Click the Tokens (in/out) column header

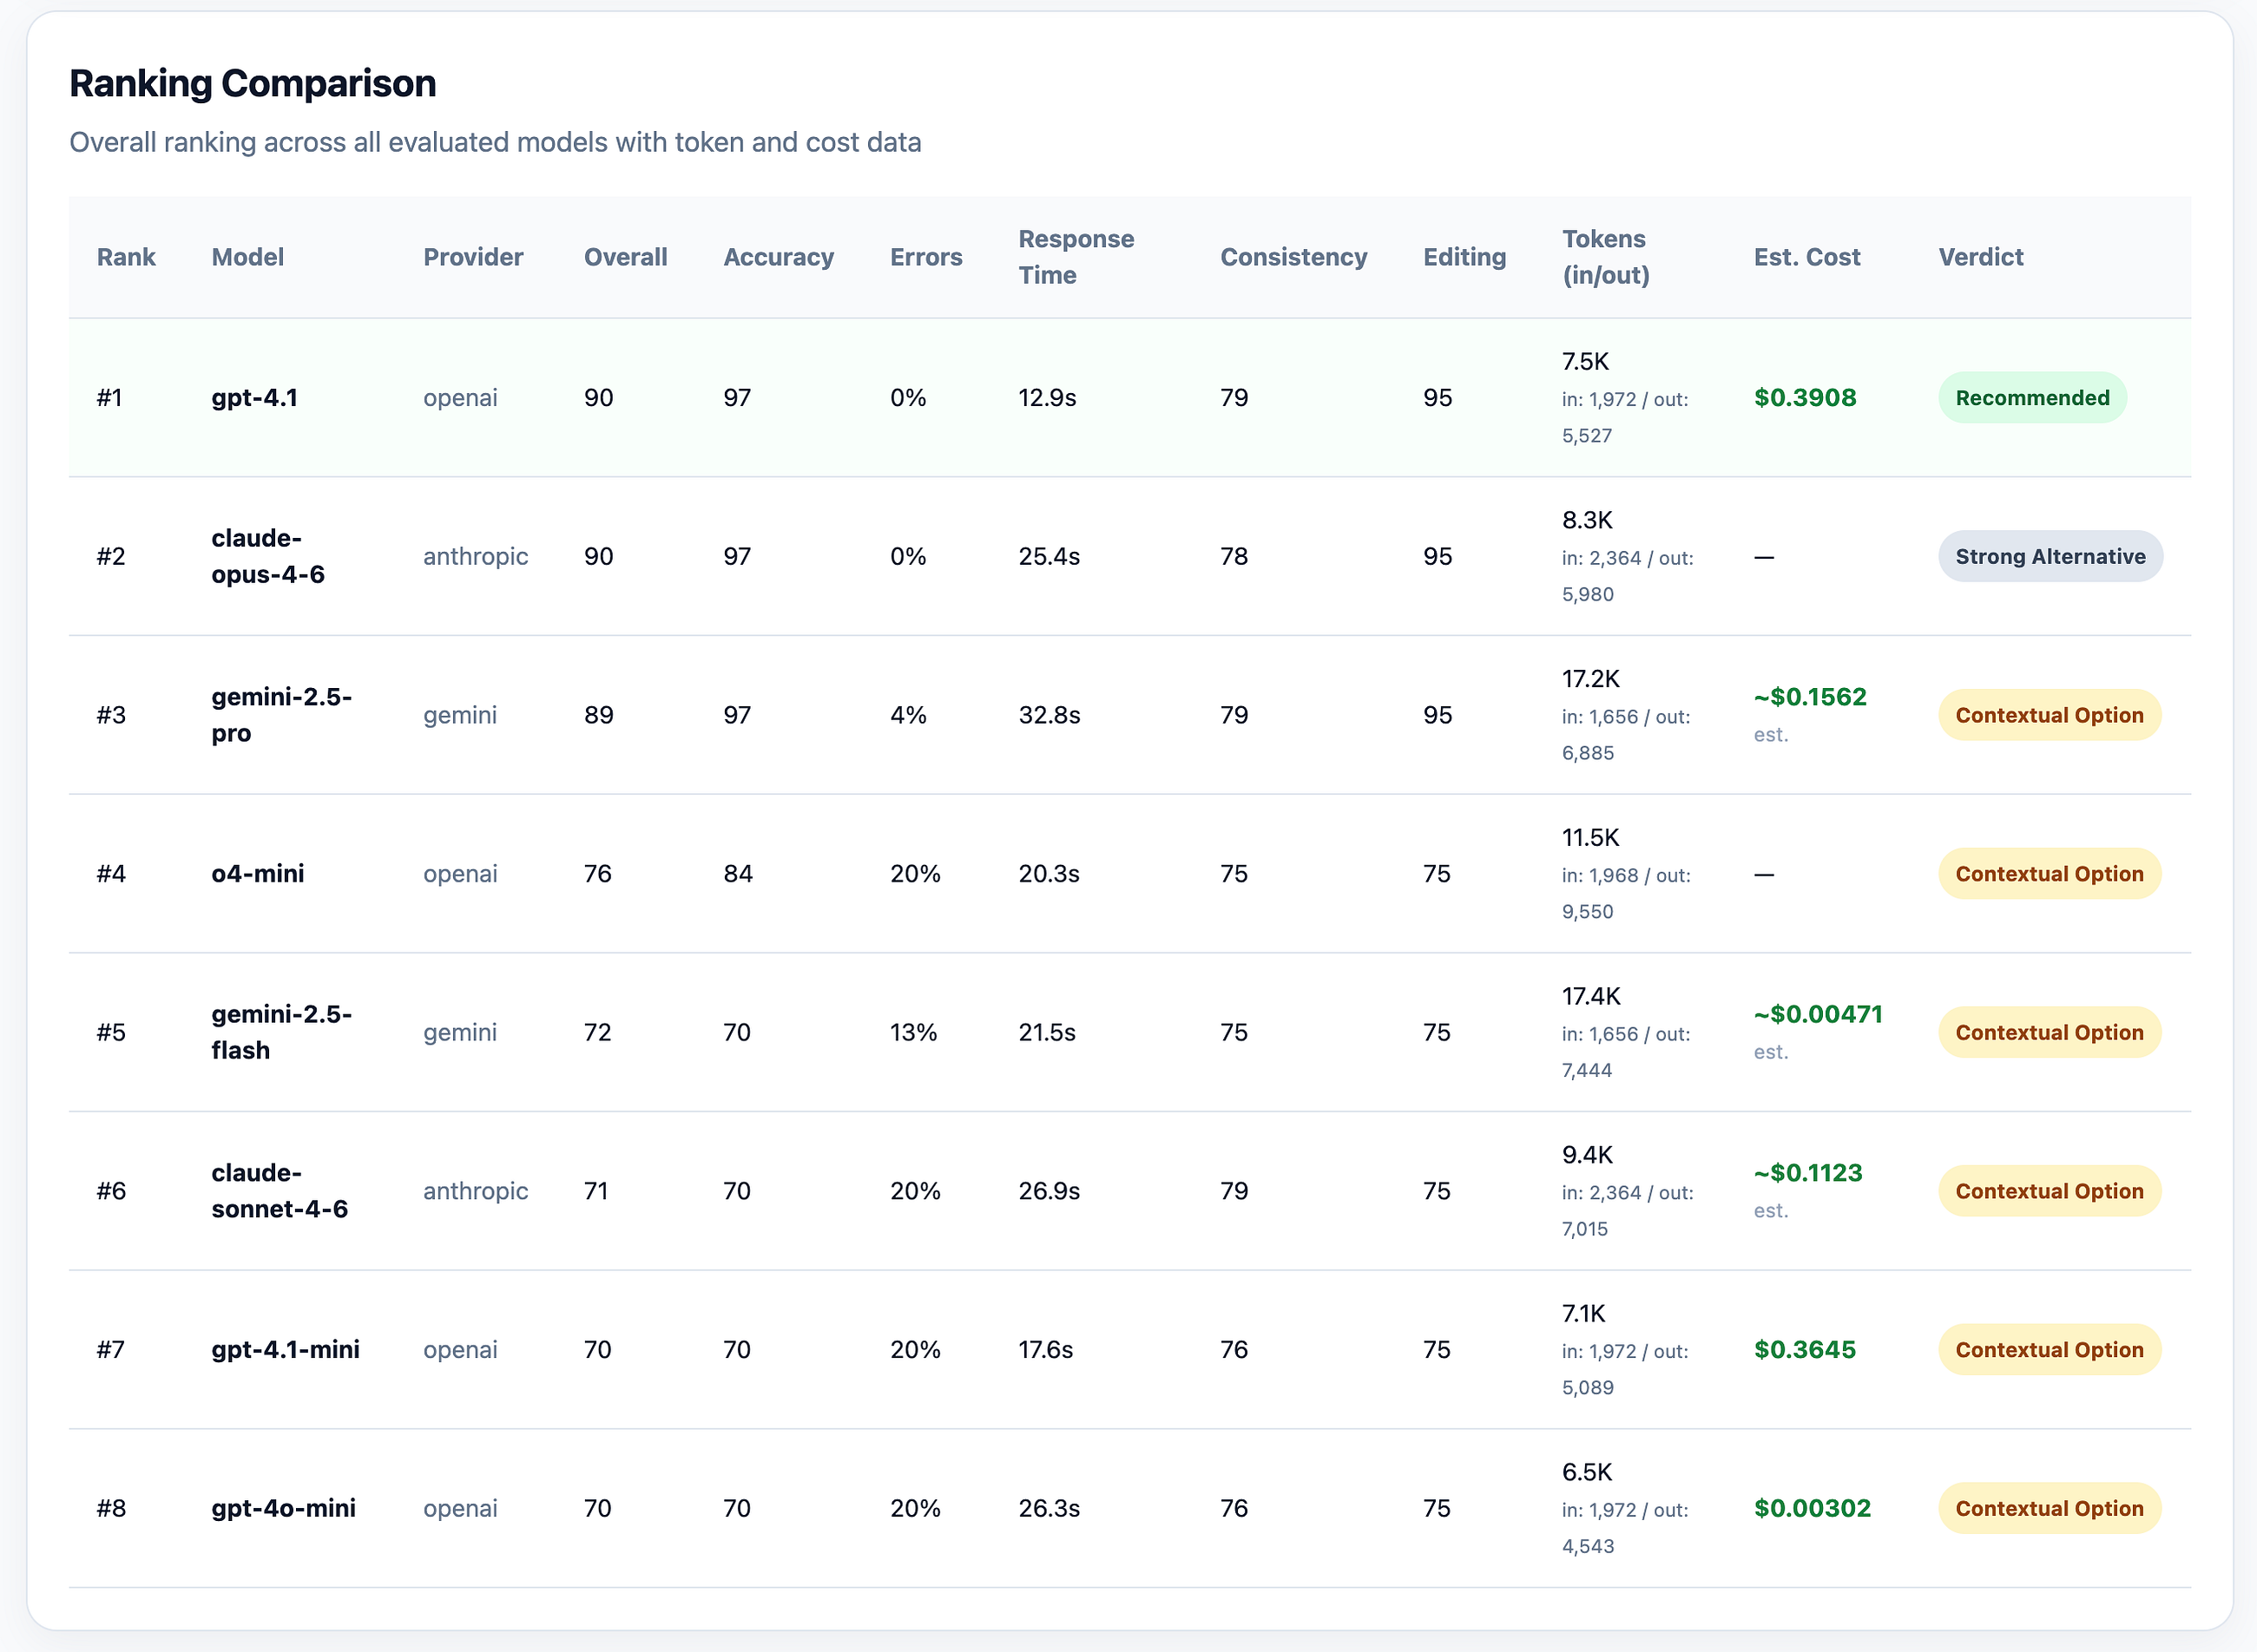[1606, 257]
